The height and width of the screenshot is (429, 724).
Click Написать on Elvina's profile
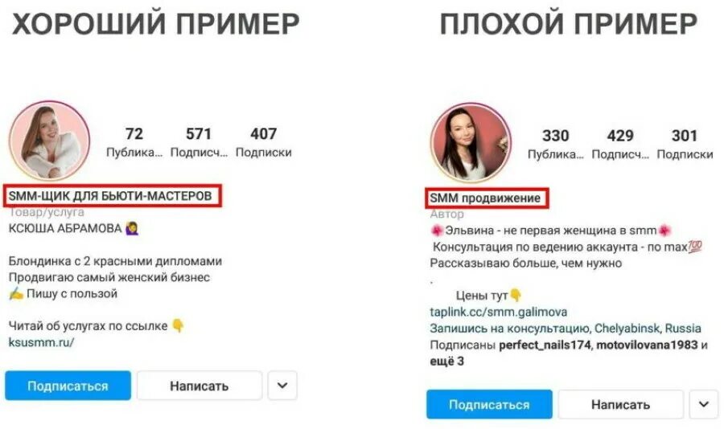tap(620, 405)
